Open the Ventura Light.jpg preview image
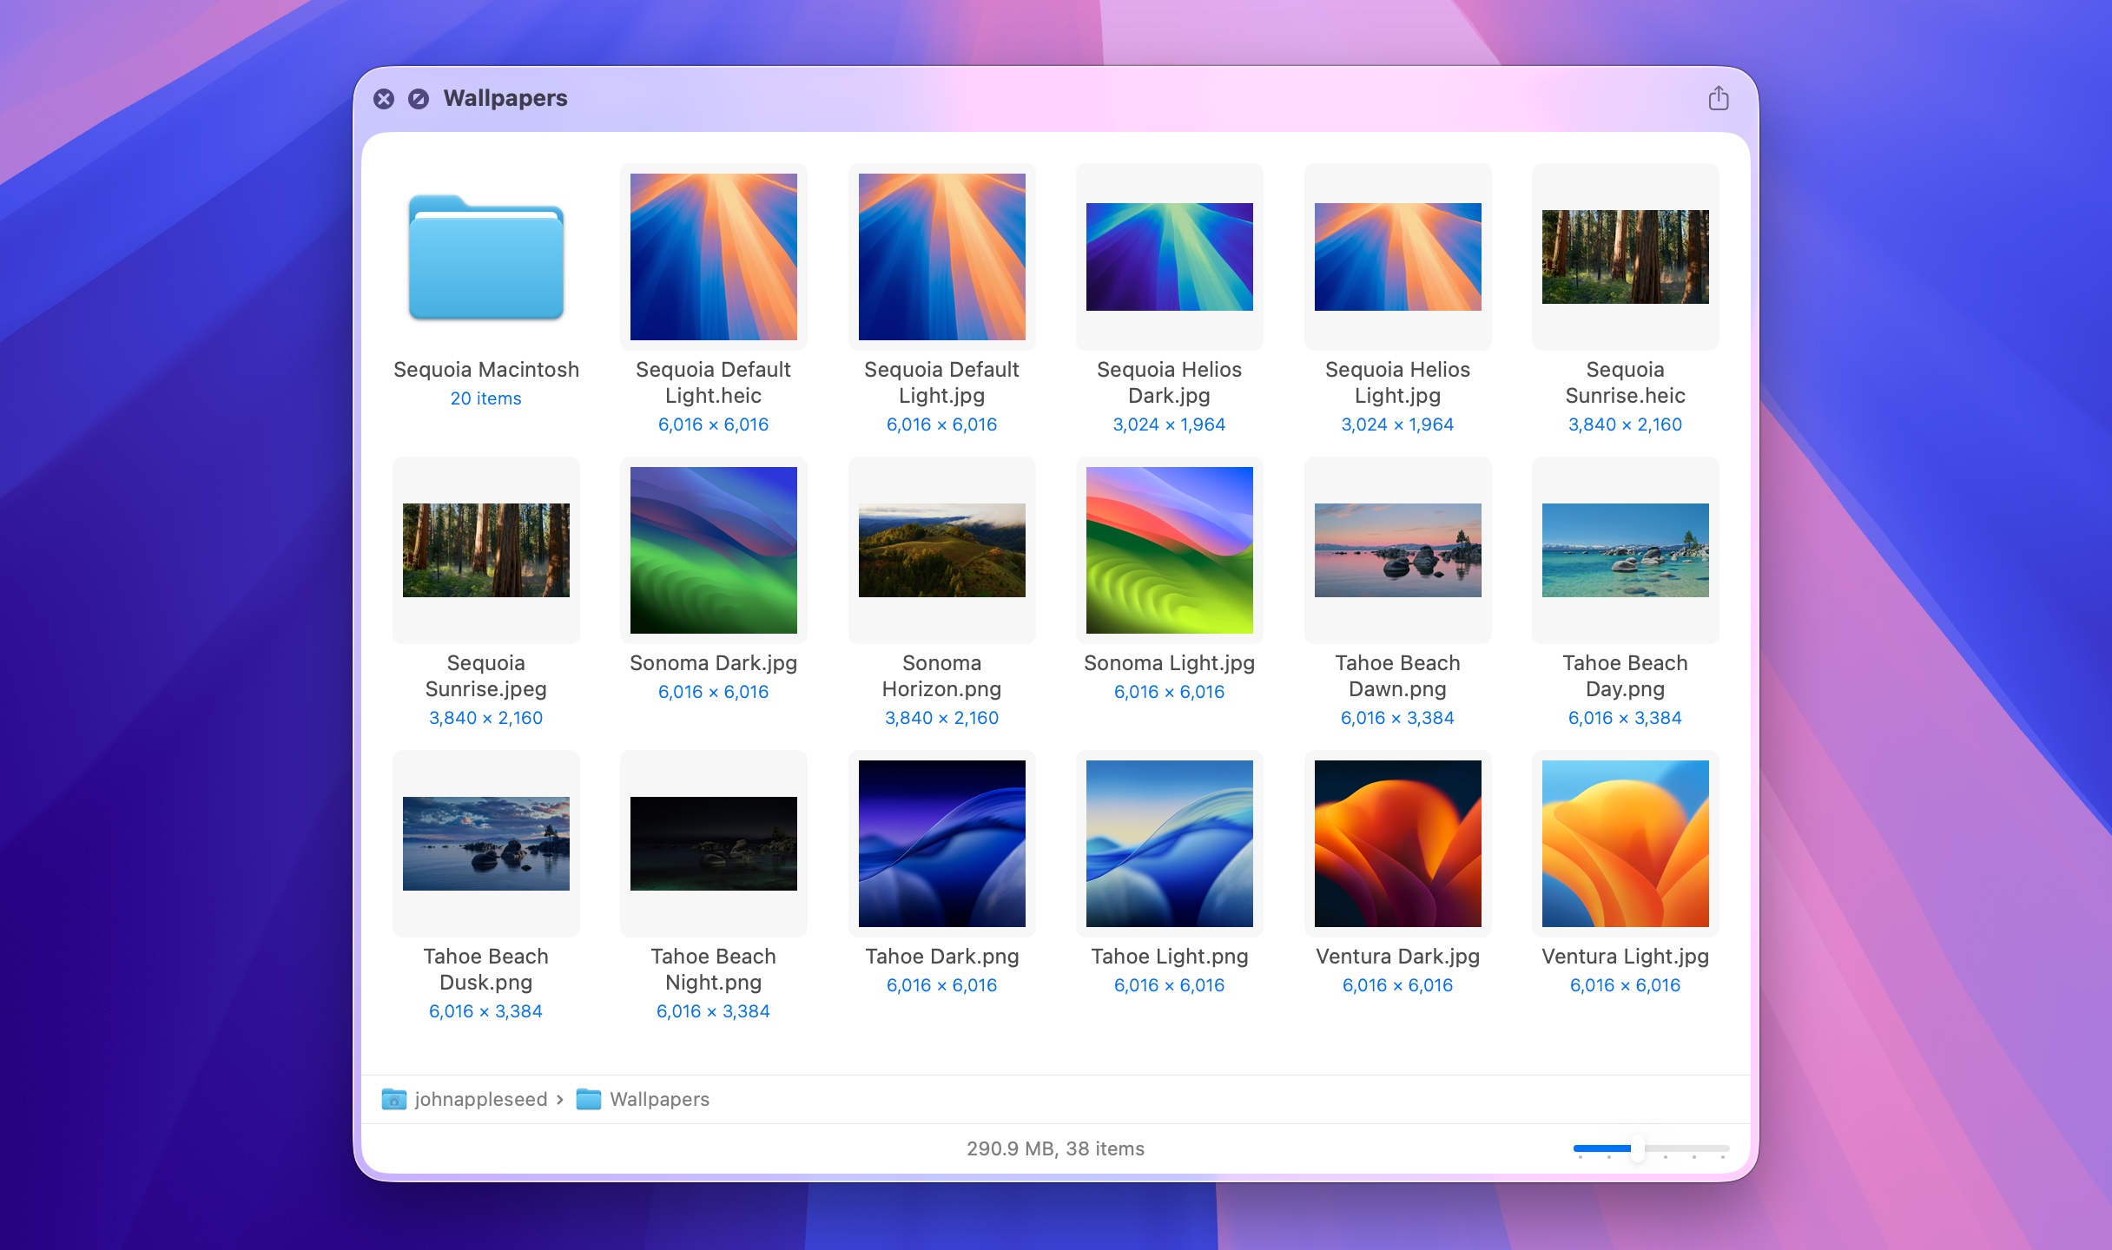Screen dimensions: 2112x1250 pos(1625,843)
